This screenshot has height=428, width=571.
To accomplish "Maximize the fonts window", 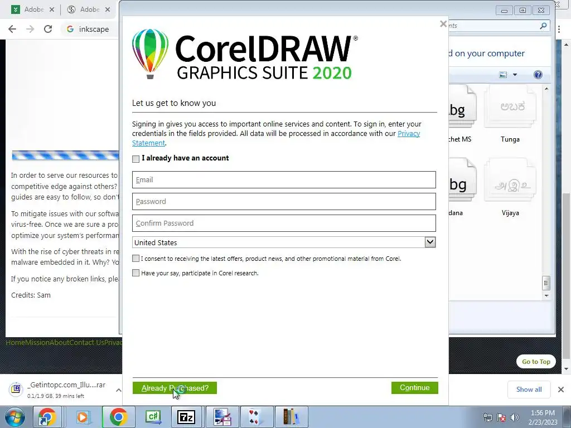I will pos(522,11).
